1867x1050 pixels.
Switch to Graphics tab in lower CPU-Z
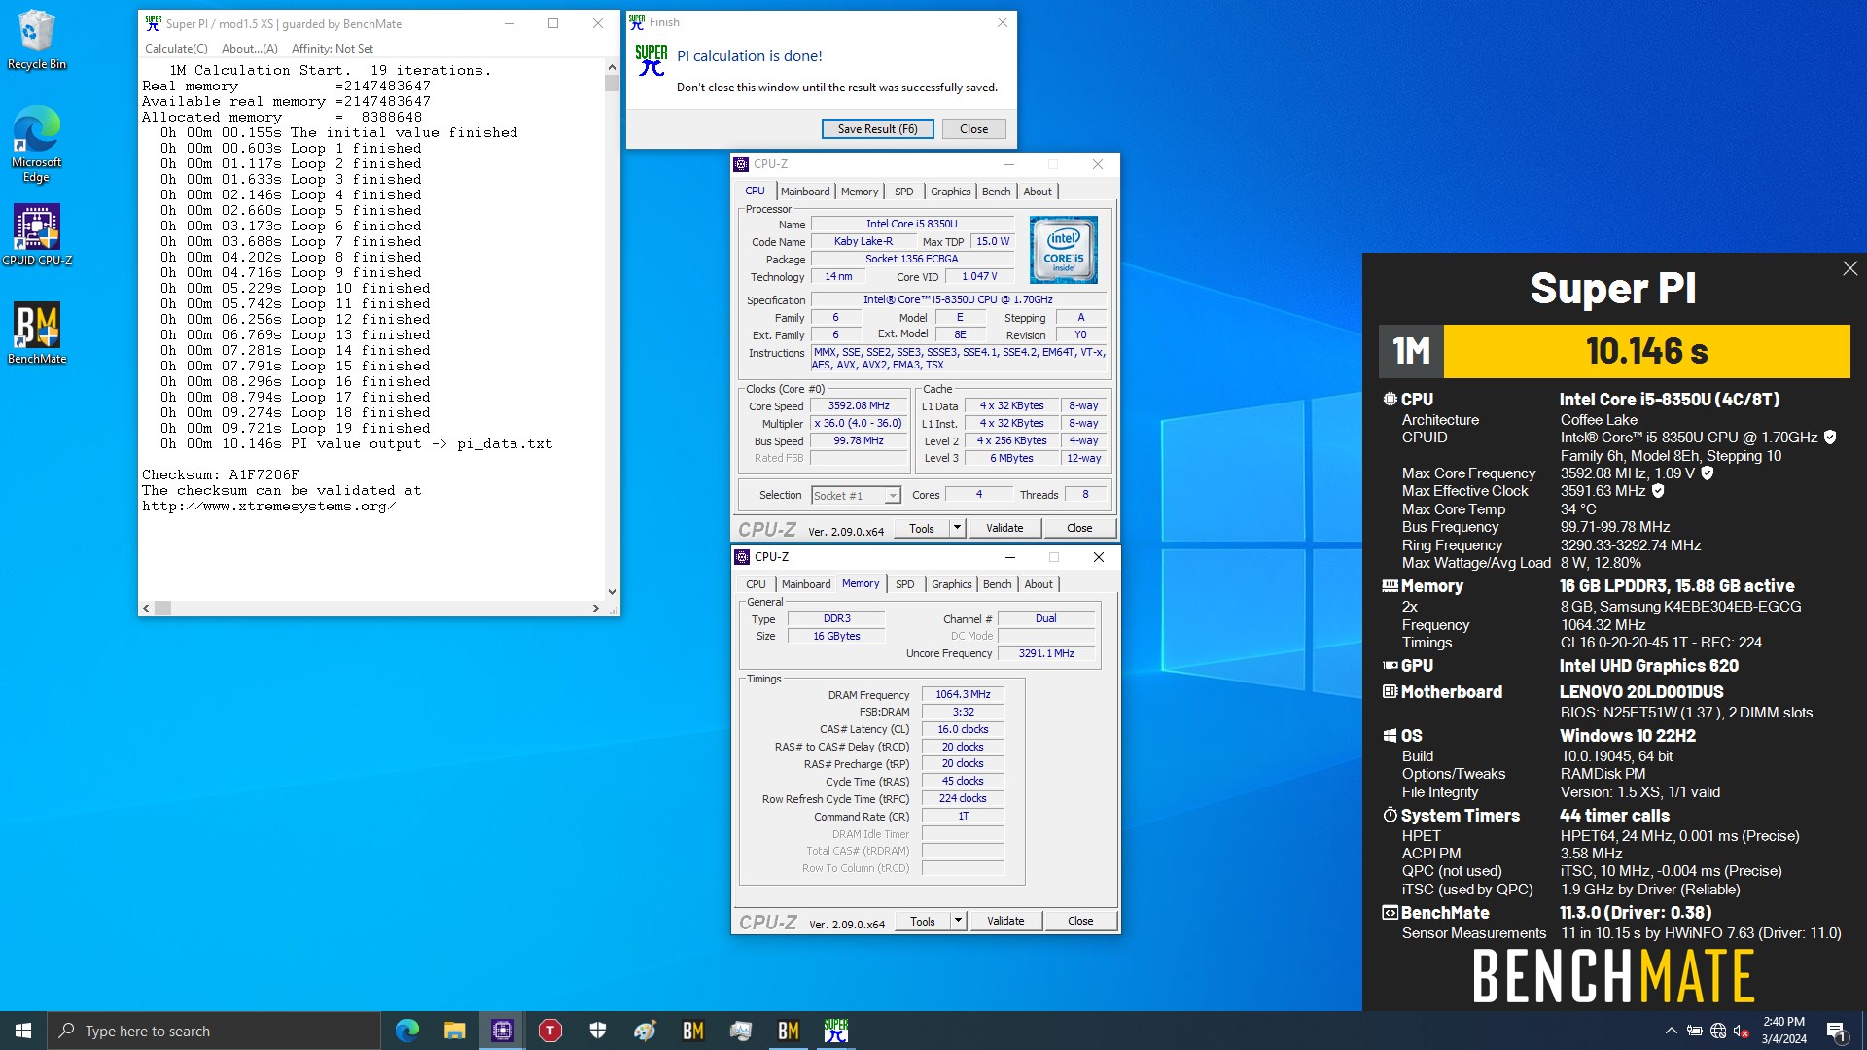click(x=951, y=584)
